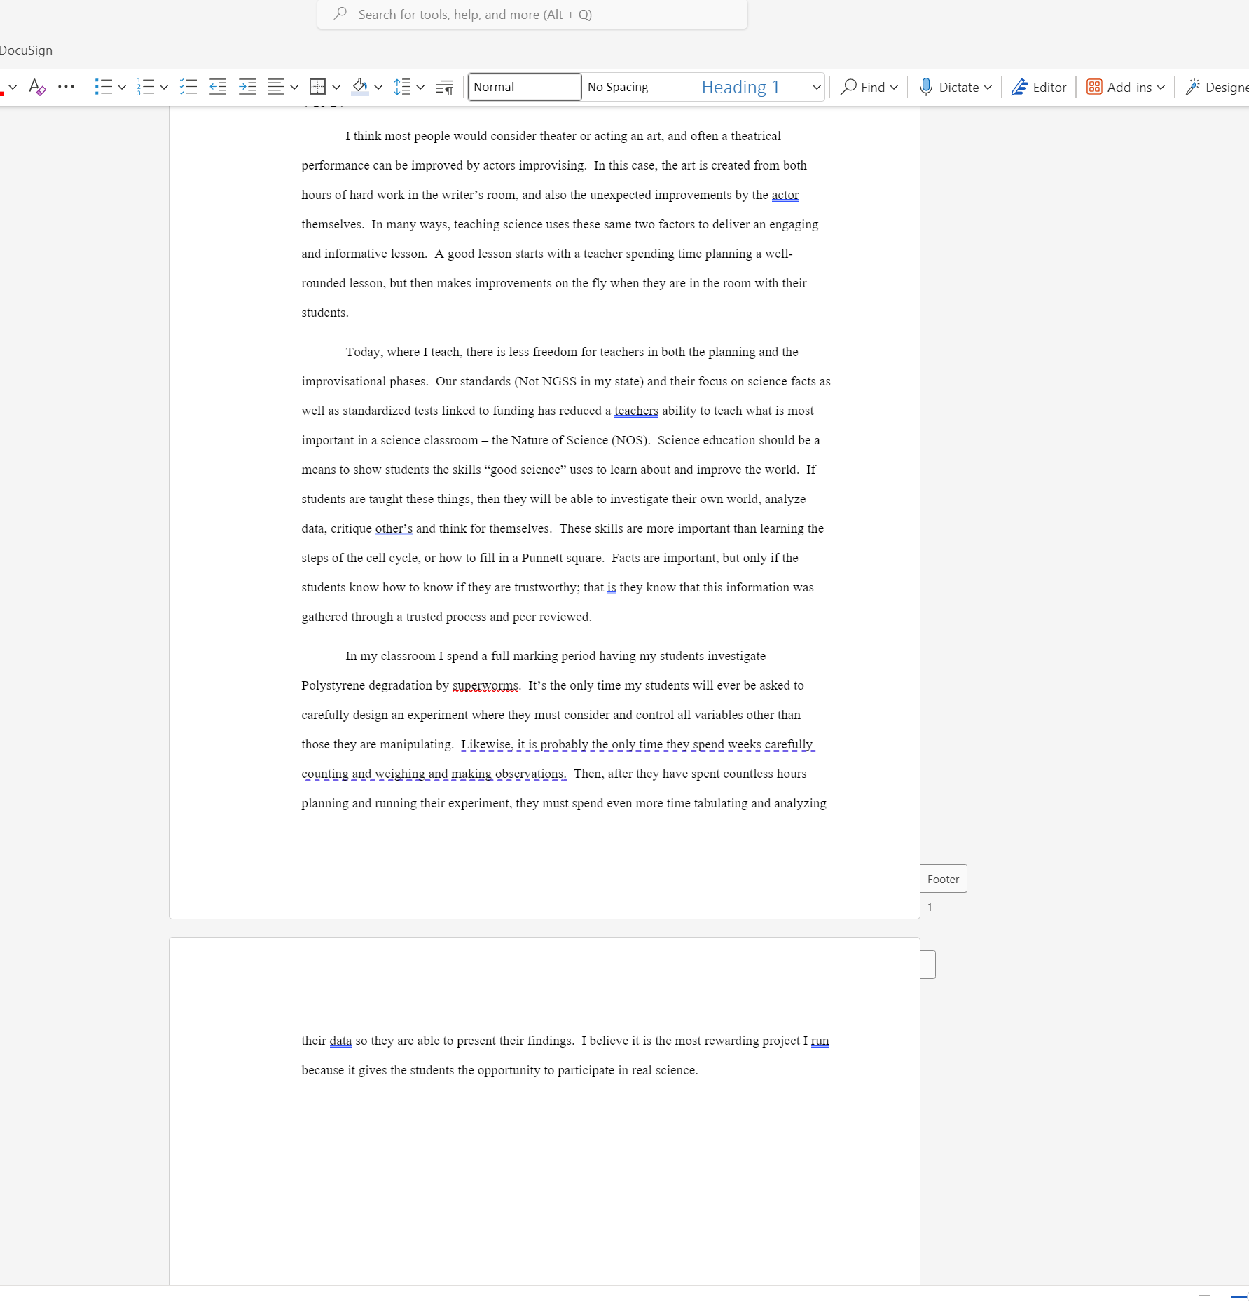Expand shading color dropdown arrow
The height and width of the screenshot is (1307, 1249).
click(378, 87)
